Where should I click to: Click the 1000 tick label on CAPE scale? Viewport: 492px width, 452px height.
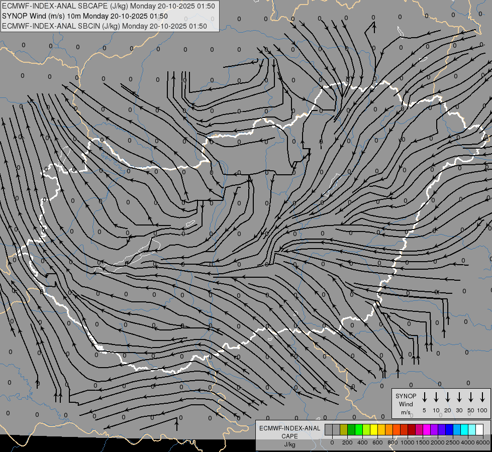click(x=408, y=442)
